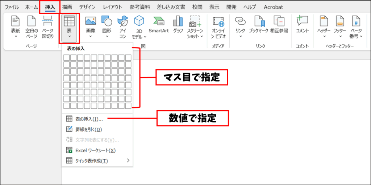The image size is (371, 185).
Task: Open the レイアウト tab
Action: [x=113, y=7]
